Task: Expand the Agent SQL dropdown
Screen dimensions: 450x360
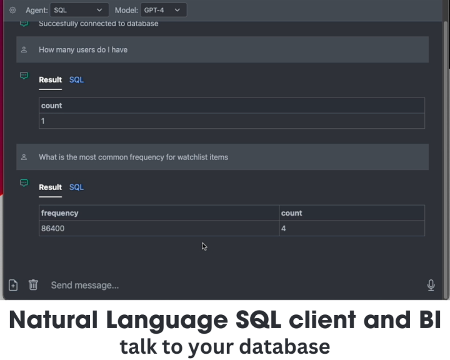Action: coord(79,10)
